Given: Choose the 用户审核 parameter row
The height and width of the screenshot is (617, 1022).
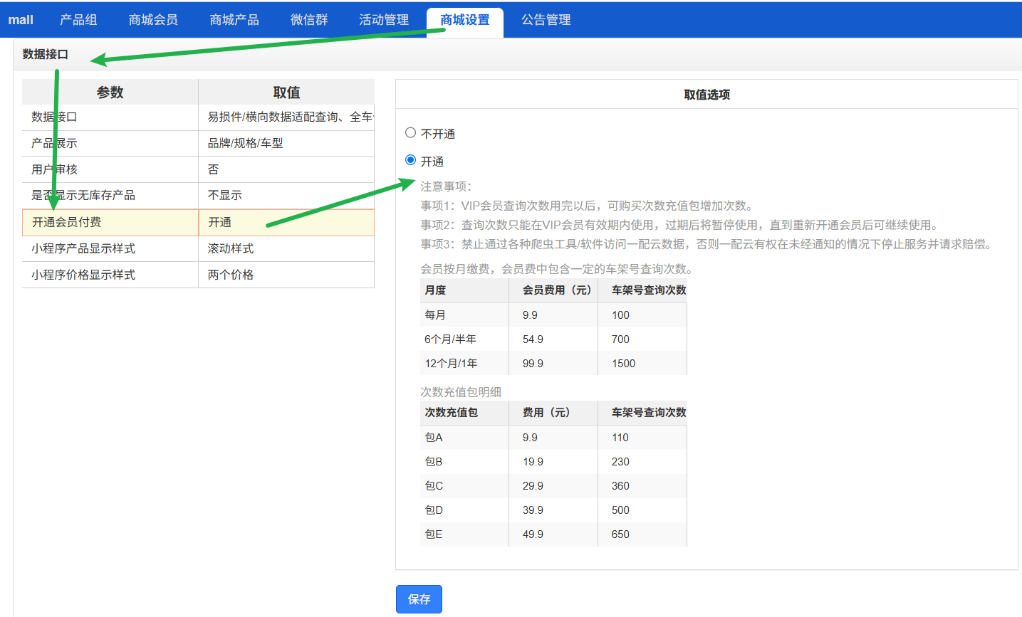Looking at the screenshot, I should click(110, 169).
